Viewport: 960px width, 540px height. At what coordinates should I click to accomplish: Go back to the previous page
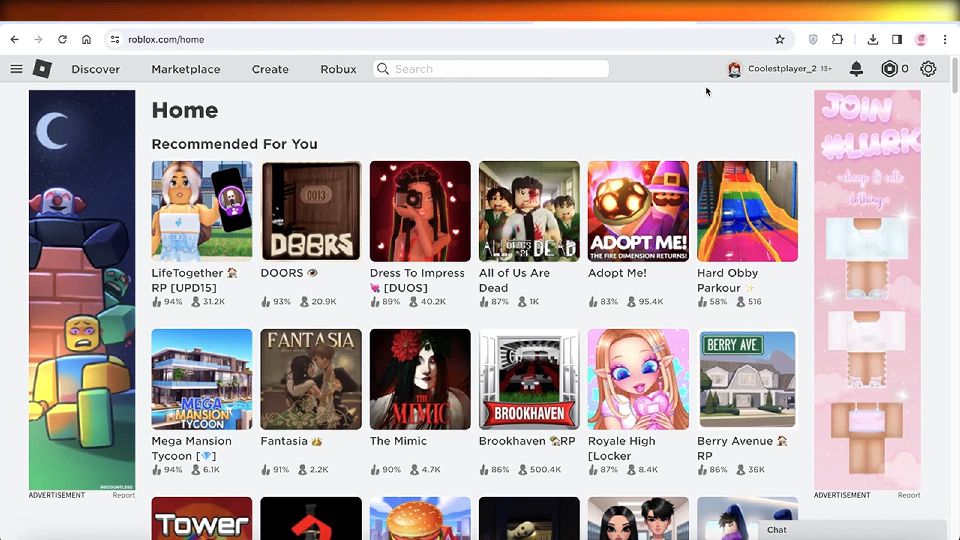click(x=15, y=39)
